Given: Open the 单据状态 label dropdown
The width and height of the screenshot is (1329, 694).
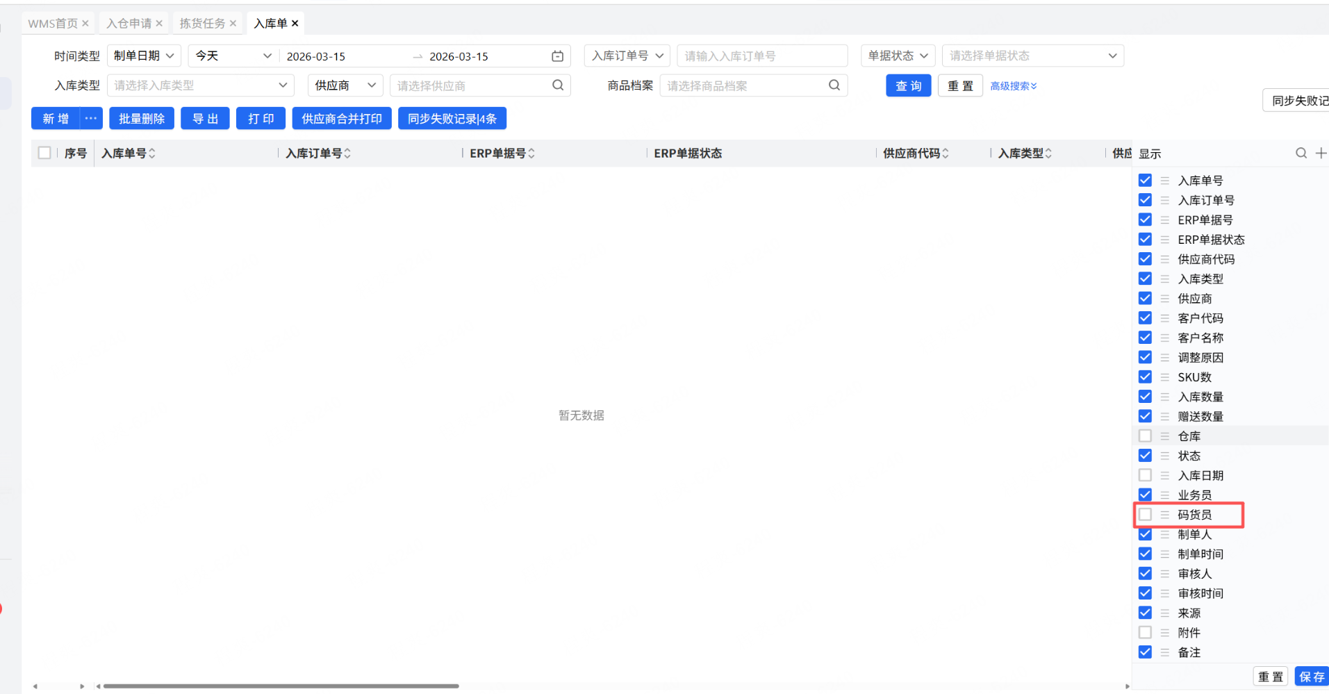Looking at the screenshot, I should click(898, 56).
